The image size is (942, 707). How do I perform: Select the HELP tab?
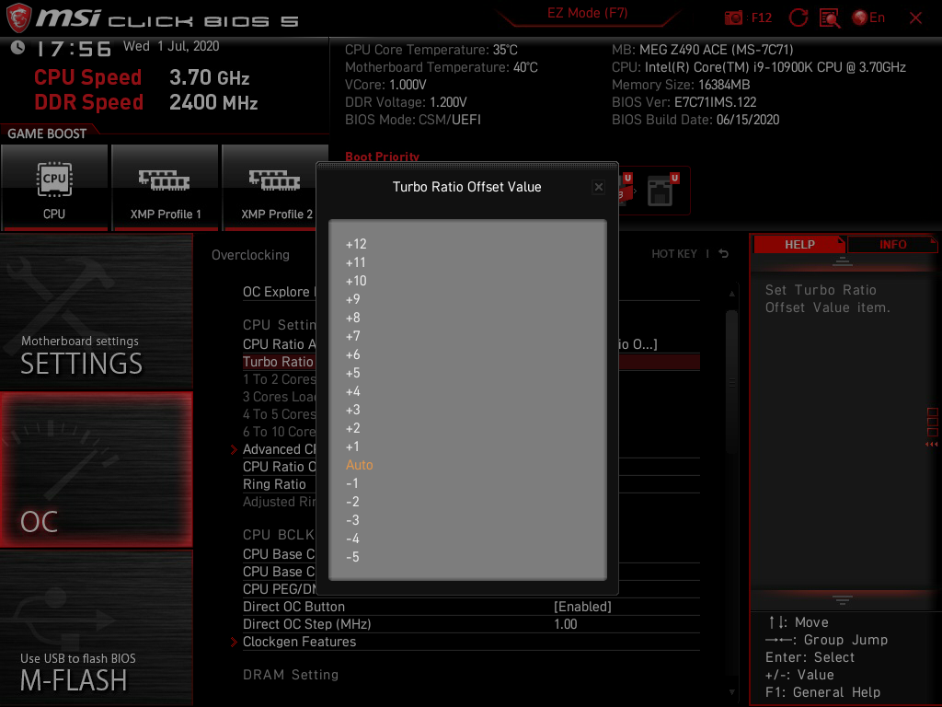798,244
